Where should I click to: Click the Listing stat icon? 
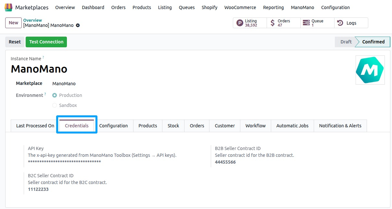(240, 23)
